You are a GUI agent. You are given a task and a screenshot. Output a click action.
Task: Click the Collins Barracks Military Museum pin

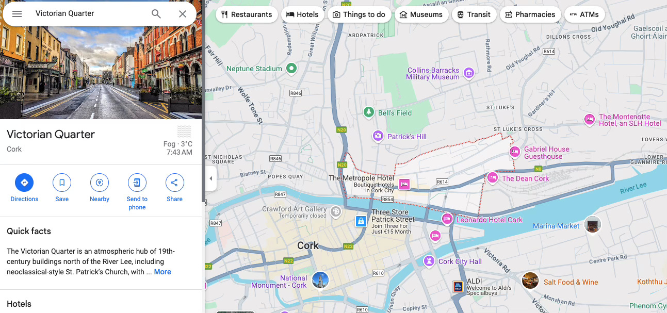click(x=468, y=73)
